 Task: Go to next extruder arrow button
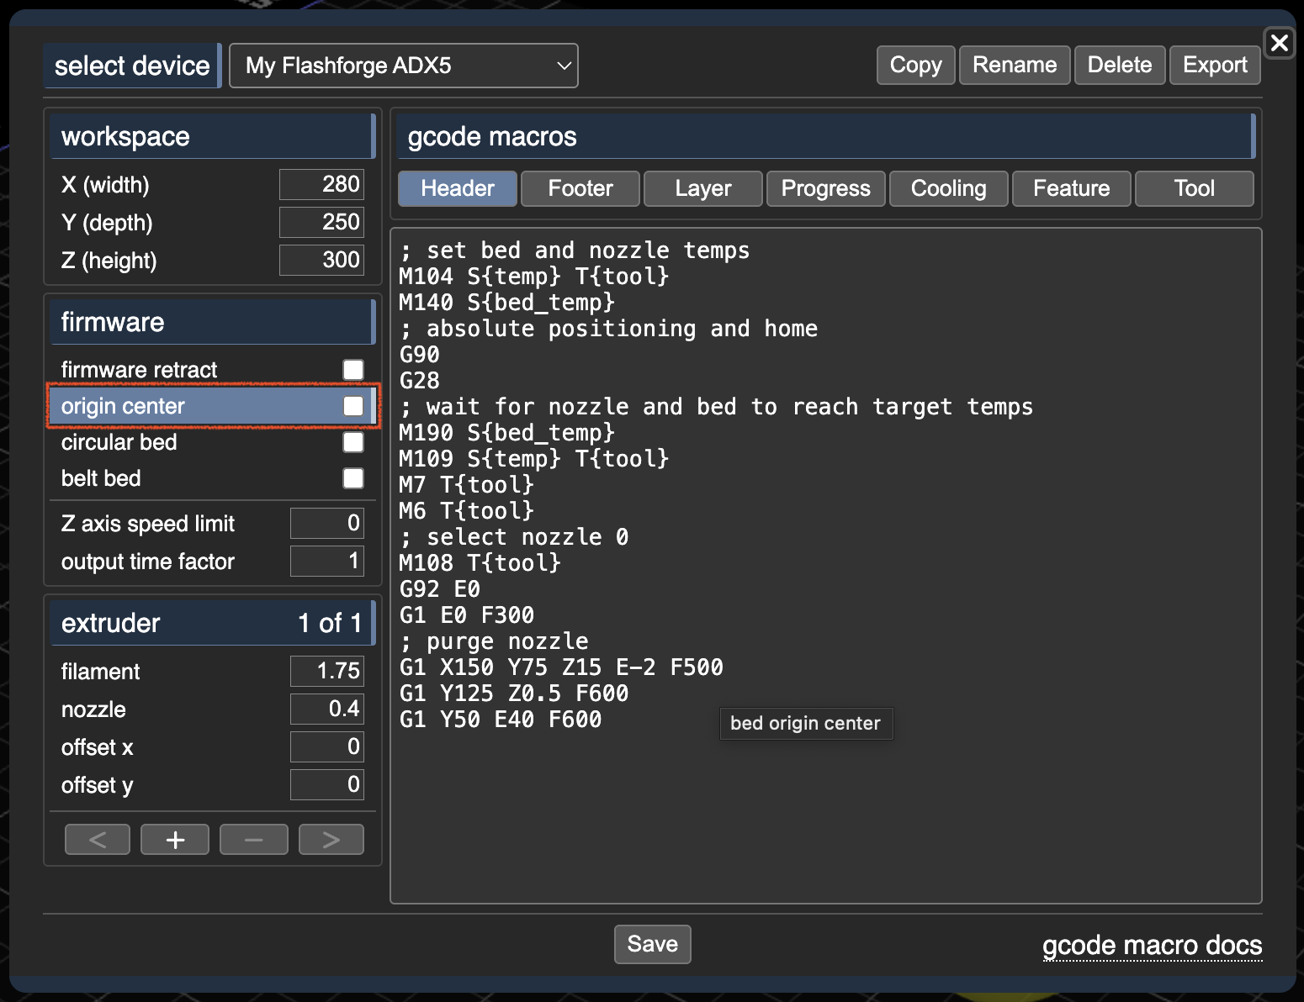point(331,839)
